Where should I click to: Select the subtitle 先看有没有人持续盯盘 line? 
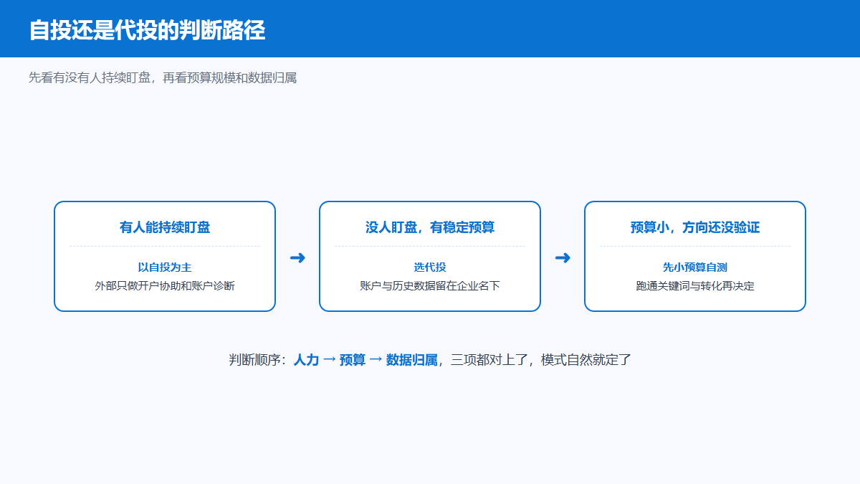pos(163,77)
